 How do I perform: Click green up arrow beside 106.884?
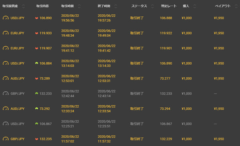click(x=36, y=63)
